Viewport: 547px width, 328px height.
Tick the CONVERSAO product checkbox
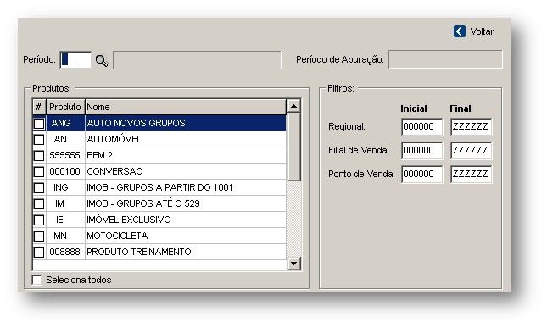(39, 171)
